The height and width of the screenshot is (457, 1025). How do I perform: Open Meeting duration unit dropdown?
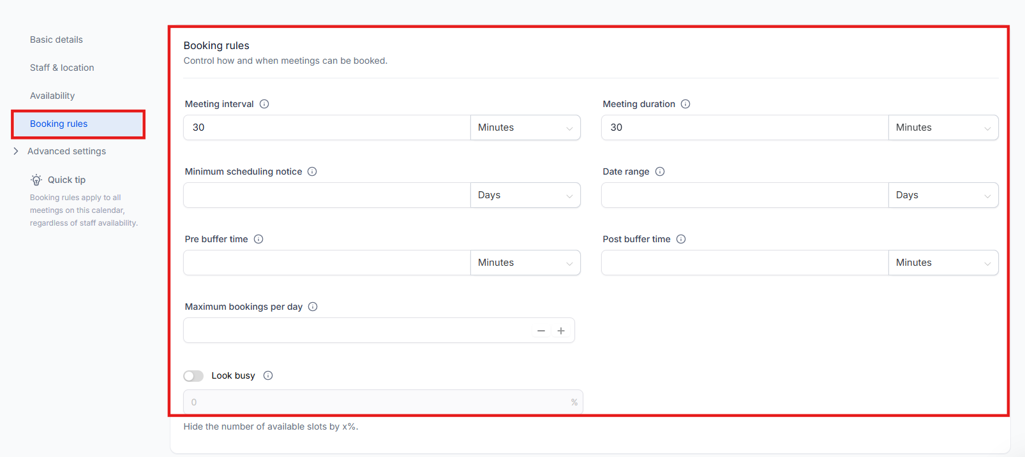[943, 127]
